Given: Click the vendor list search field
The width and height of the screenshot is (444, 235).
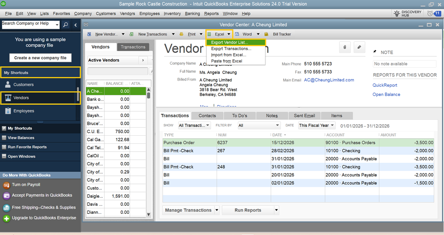Looking at the screenshot, I should 118,71.
